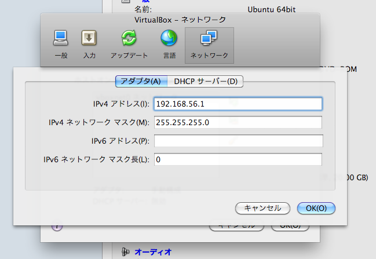Open the 一般 (General) preferences pane
The width and height of the screenshot is (376, 259).
coord(61,45)
